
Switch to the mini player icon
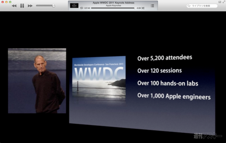click(220, 2)
